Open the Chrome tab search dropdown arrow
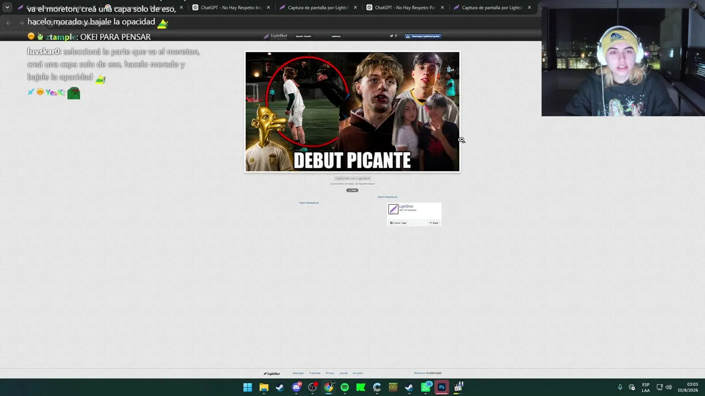Viewport: 705px width, 396px height. point(7,8)
